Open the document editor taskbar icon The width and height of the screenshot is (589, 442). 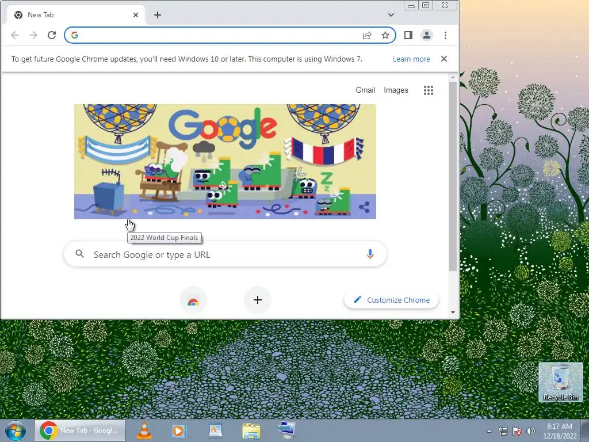coord(216,430)
